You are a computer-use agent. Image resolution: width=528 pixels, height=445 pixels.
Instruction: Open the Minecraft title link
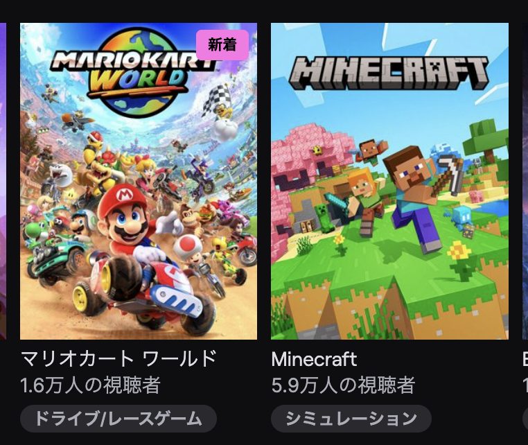pyautogui.click(x=314, y=360)
